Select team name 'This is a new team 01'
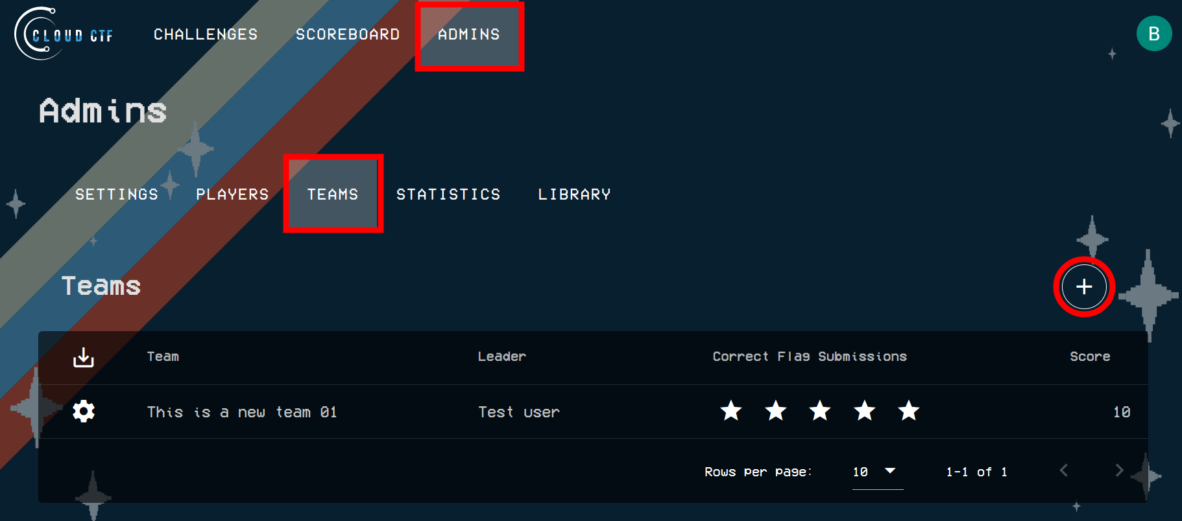The width and height of the screenshot is (1182, 521). pyautogui.click(x=242, y=412)
